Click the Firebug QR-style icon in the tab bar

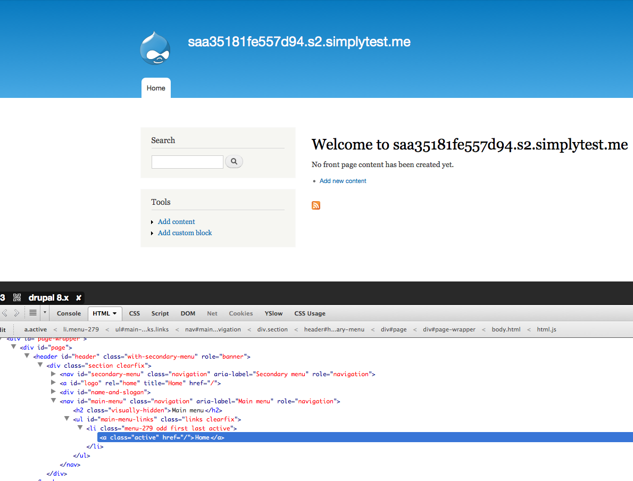point(17,297)
